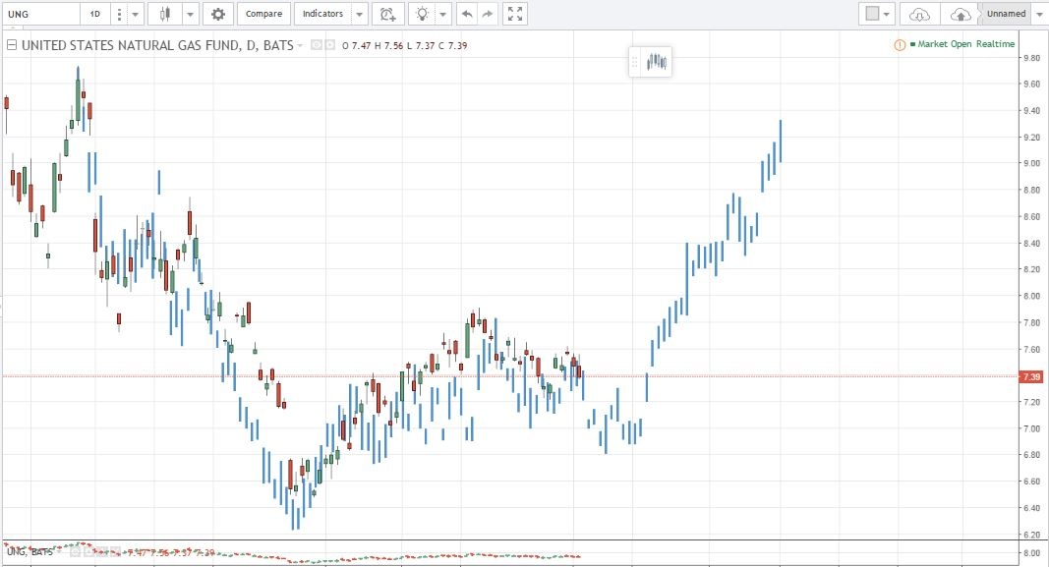Toggle visibility eye next to BATS title
Image resolution: width=1049 pixels, height=567 pixels.
(x=317, y=45)
